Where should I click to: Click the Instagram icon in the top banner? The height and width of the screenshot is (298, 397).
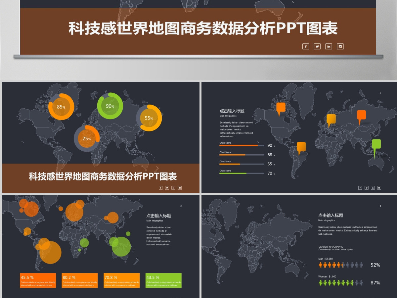340,46
